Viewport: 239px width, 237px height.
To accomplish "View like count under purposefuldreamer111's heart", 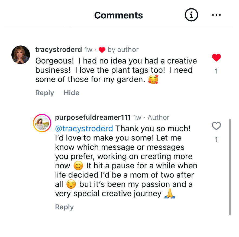I will pyautogui.click(x=216, y=140).
